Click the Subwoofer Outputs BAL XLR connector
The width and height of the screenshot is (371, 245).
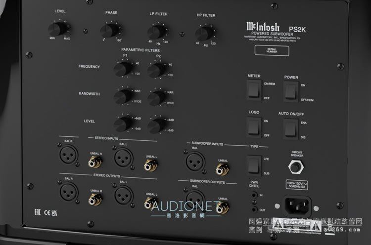coord(195,199)
